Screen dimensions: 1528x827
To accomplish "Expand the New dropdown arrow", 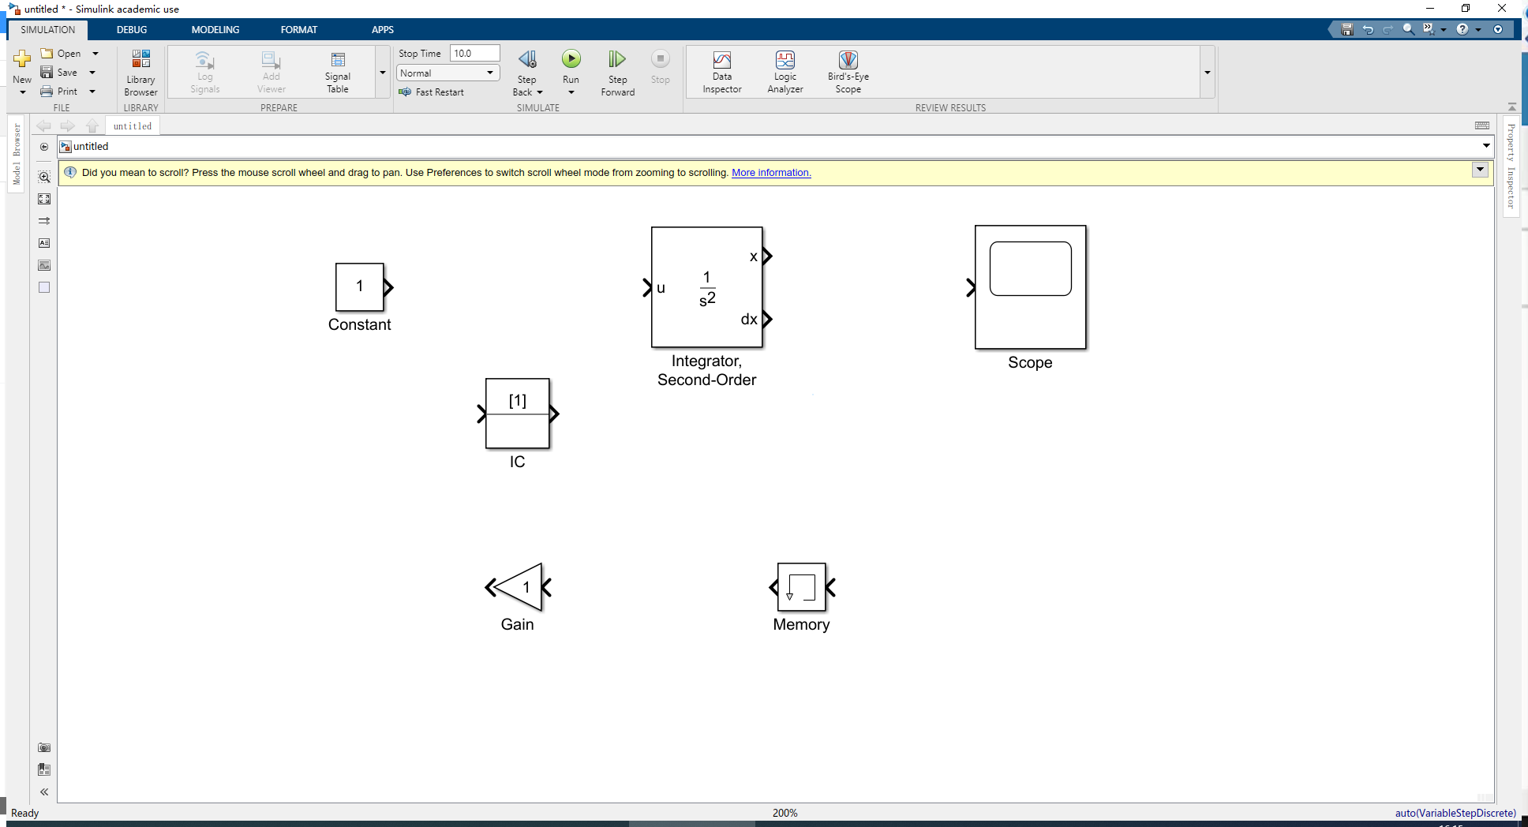I will 22,92.
